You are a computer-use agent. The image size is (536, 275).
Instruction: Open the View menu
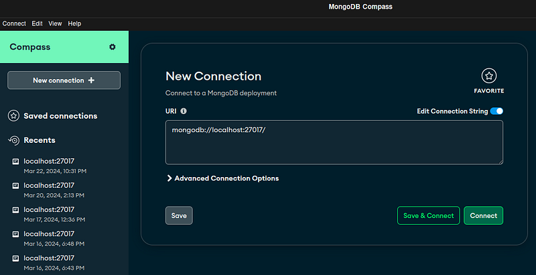coord(55,23)
